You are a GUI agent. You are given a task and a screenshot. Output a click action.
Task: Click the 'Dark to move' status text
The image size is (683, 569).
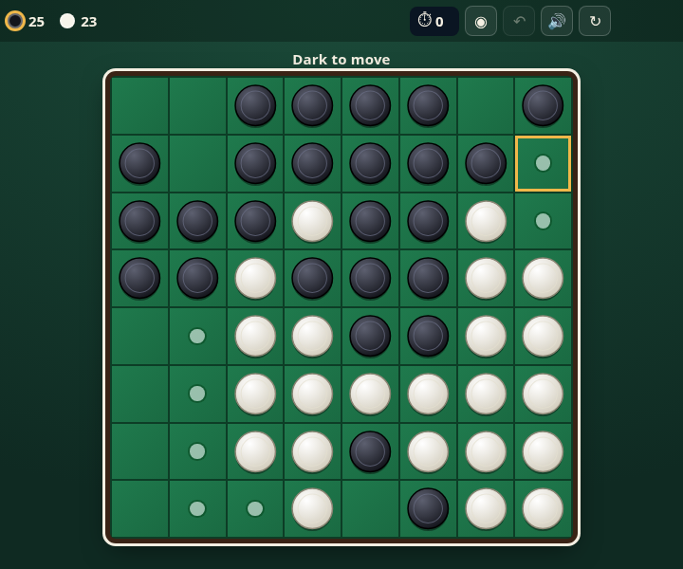(x=341, y=60)
